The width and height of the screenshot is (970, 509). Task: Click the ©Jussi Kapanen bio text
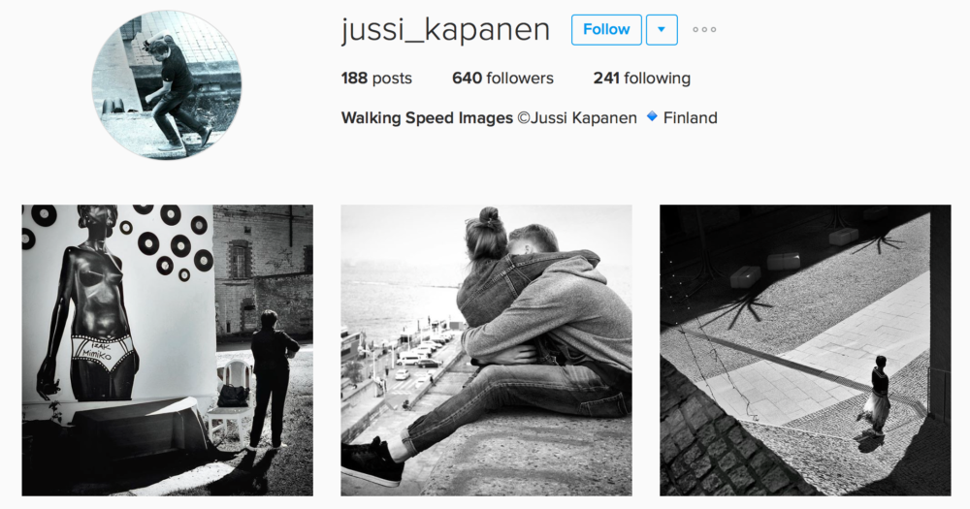point(577,118)
